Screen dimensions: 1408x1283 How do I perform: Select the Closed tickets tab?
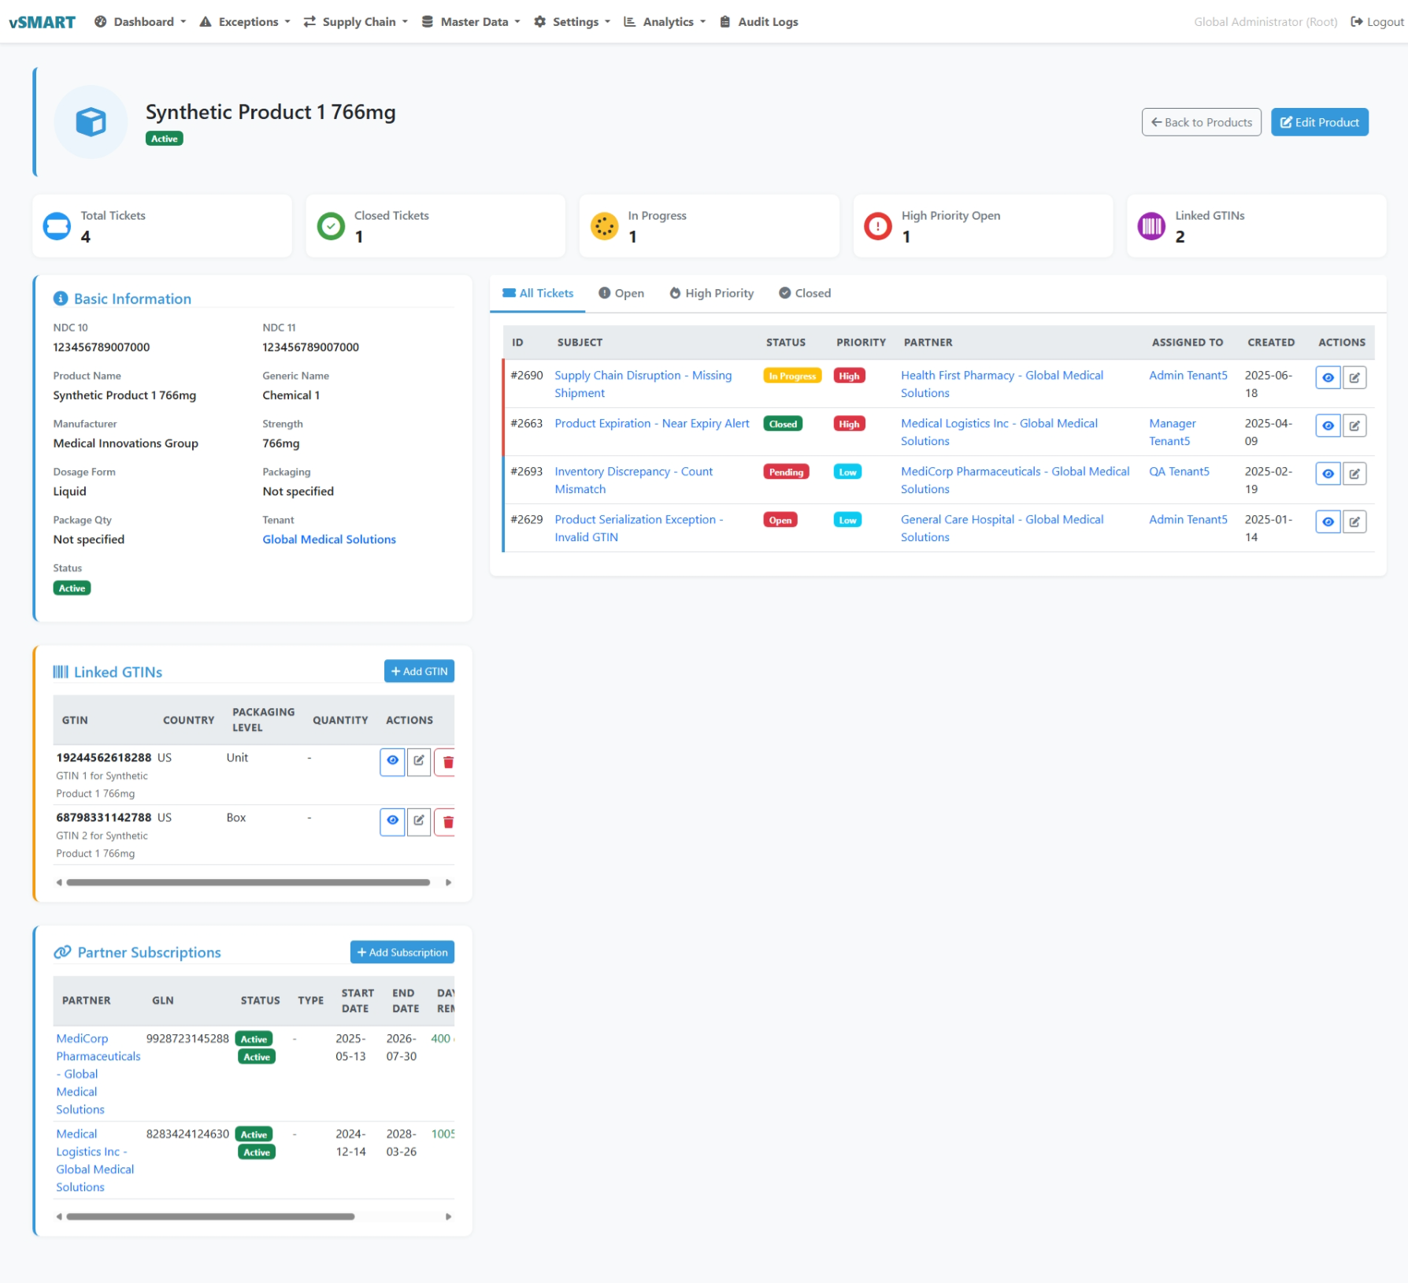coord(805,293)
